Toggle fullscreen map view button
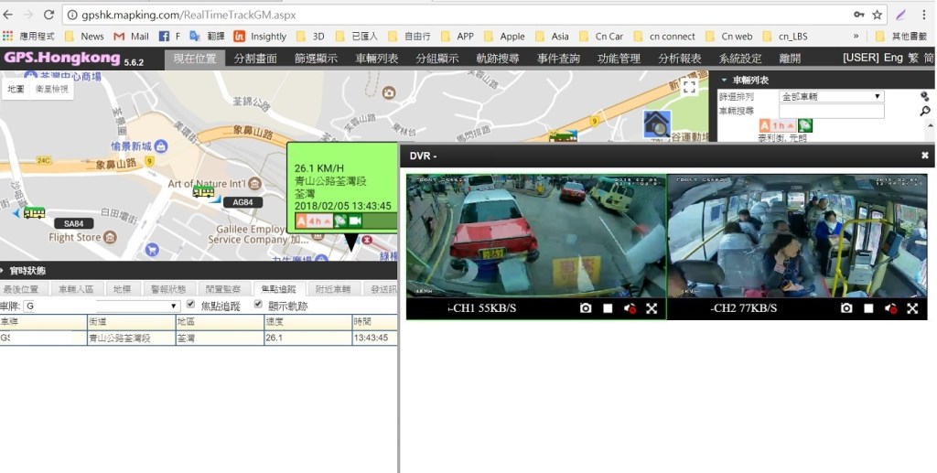The image size is (937, 473). 689,87
